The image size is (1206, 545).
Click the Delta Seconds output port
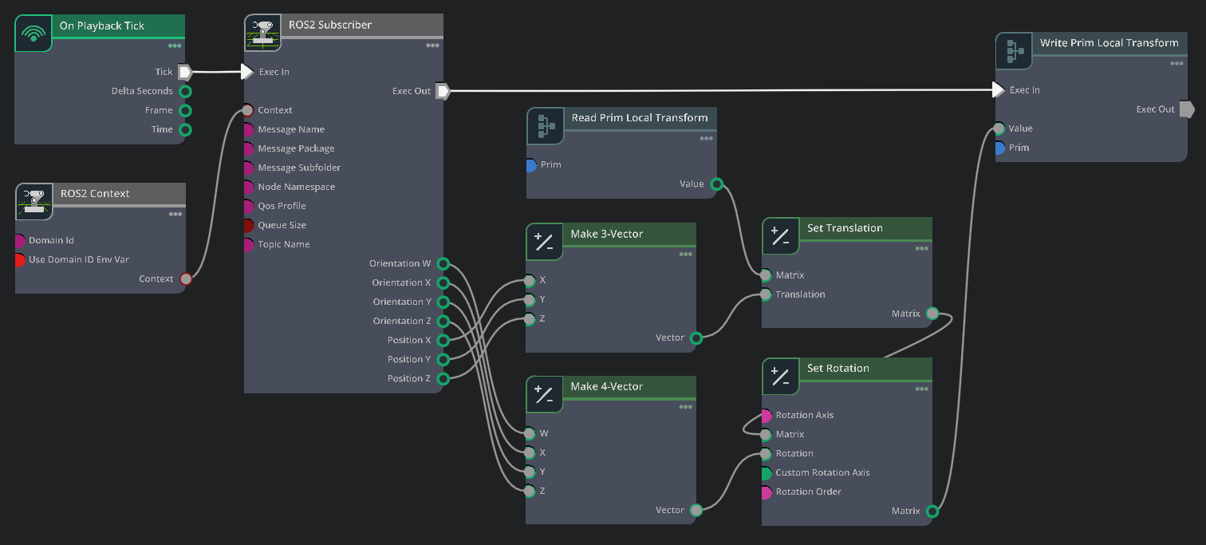pyautogui.click(x=185, y=91)
